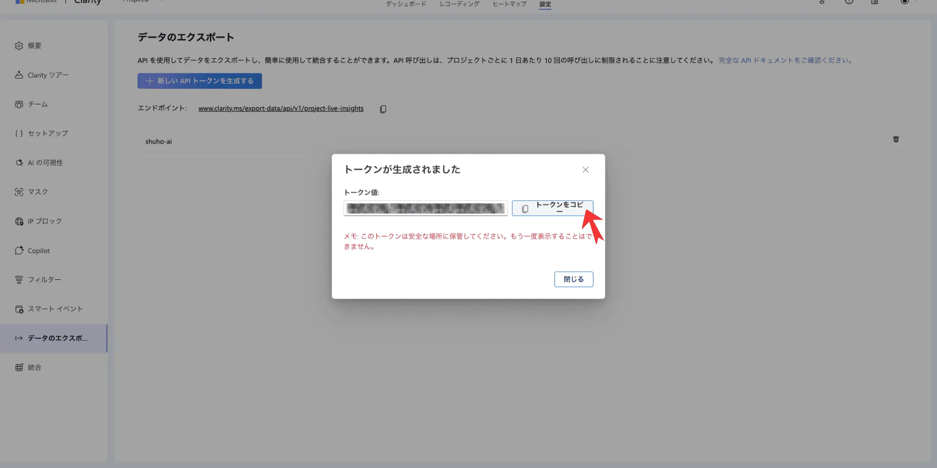The image size is (937, 468).
Task: Open 概要 in the settings sidebar
Action: tap(54, 45)
